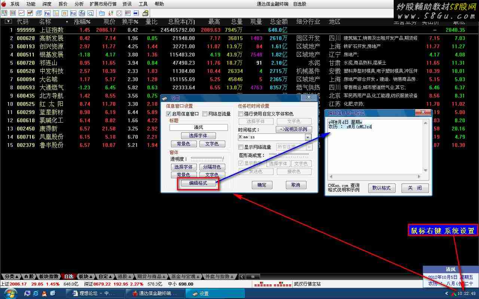479x299 pixels.
Task: Adjust the 透明度 slider
Action: click(x=207, y=159)
